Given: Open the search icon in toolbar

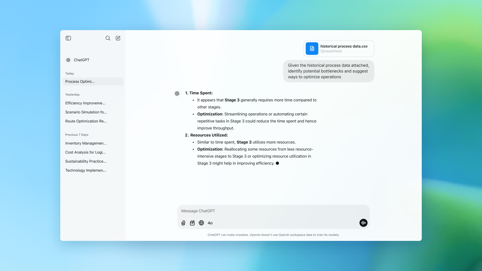Looking at the screenshot, I should pyautogui.click(x=108, y=38).
